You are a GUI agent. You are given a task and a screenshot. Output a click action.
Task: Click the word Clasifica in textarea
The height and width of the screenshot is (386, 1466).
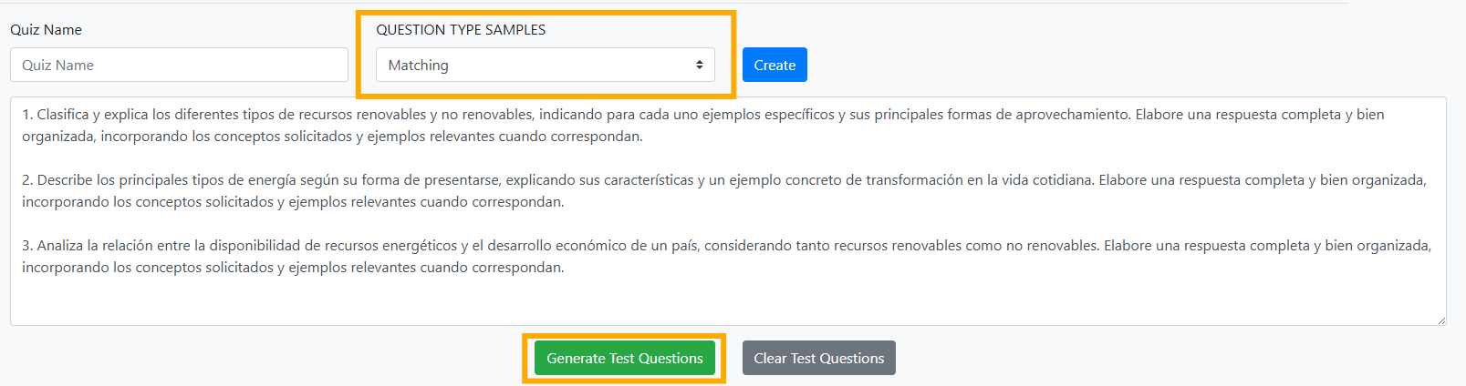[x=63, y=115]
